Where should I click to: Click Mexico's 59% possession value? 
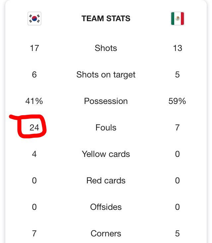177,101
